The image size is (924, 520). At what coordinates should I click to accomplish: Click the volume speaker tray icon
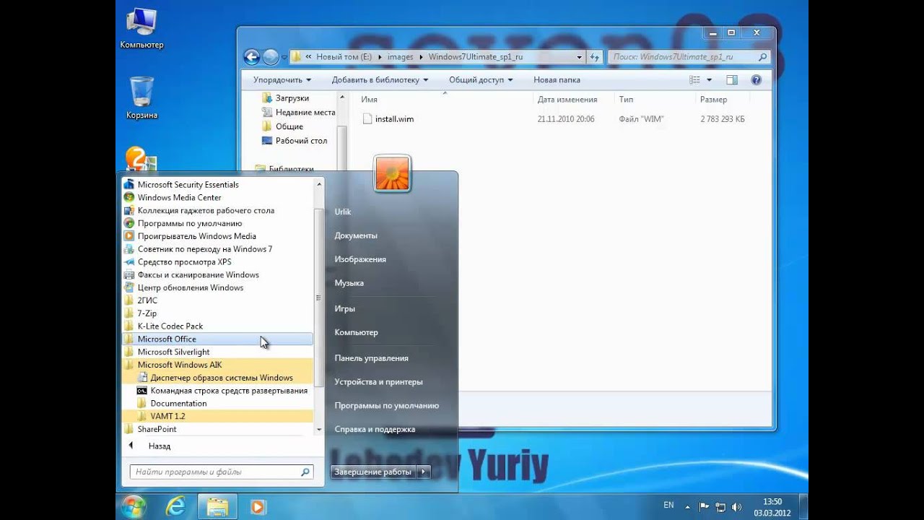point(737,507)
